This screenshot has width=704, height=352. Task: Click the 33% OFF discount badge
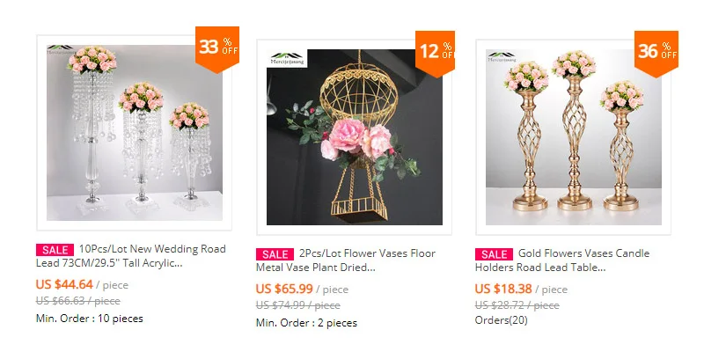[216, 48]
